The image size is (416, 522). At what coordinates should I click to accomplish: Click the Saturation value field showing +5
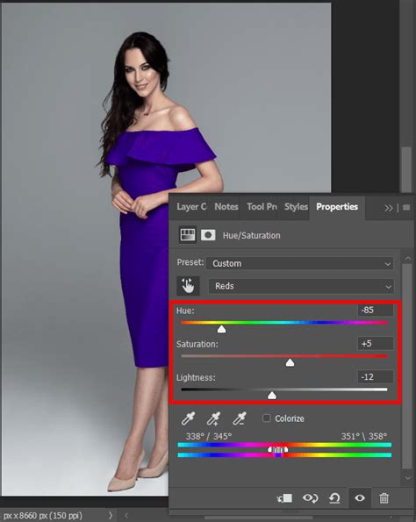click(376, 344)
